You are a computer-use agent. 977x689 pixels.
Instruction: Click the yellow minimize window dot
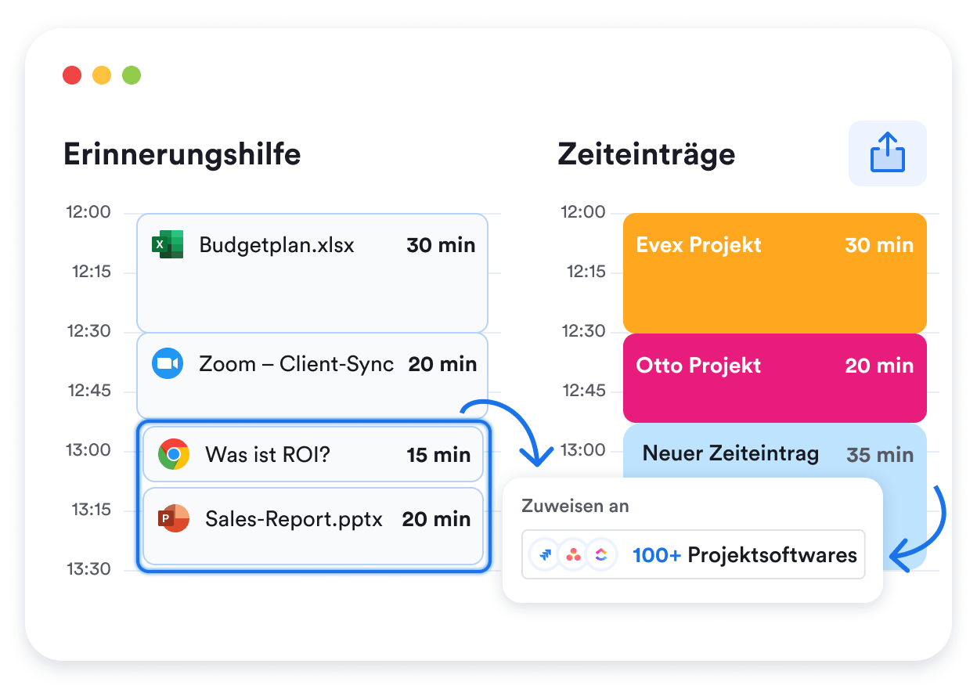coord(102,75)
